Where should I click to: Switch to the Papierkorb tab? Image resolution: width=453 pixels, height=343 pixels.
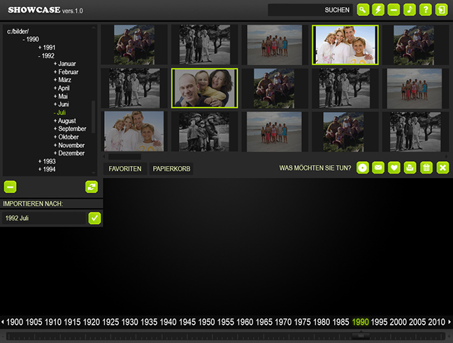click(x=171, y=169)
